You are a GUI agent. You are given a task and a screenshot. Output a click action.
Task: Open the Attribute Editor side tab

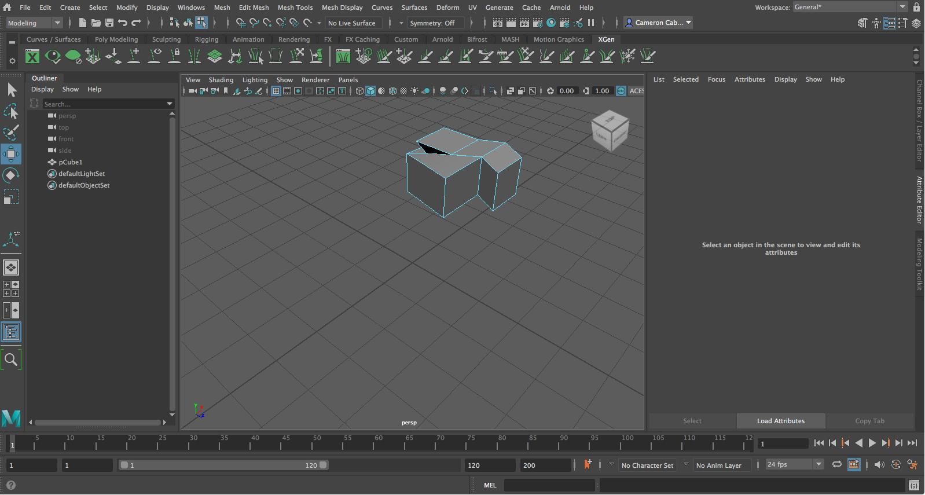[x=919, y=200]
